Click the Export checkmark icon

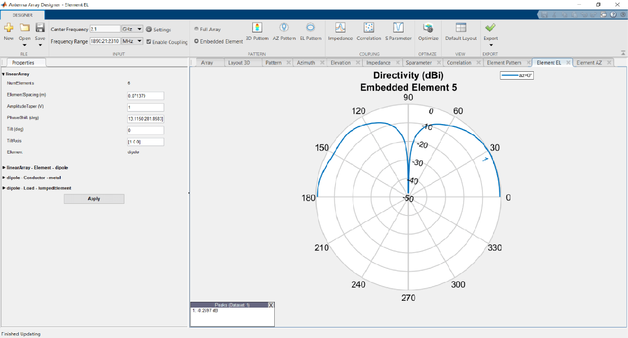[x=490, y=28]
